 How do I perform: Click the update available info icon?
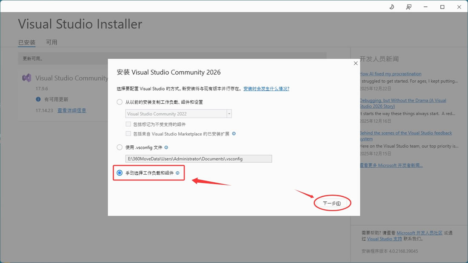coord(38,99)
